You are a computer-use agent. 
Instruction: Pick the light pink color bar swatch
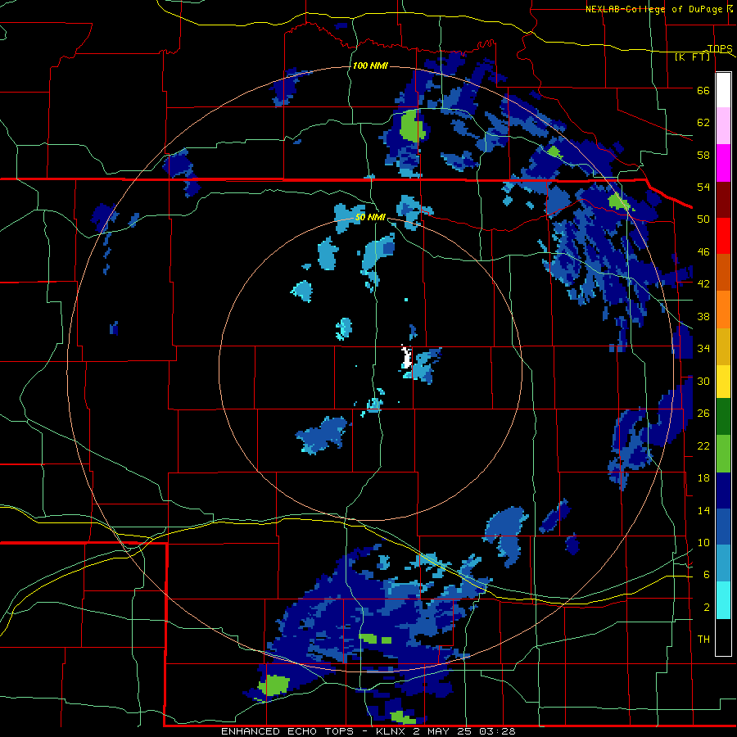pos(723,126)
